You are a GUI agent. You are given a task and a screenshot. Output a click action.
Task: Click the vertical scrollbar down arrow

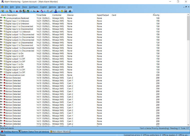pos(188,125)
